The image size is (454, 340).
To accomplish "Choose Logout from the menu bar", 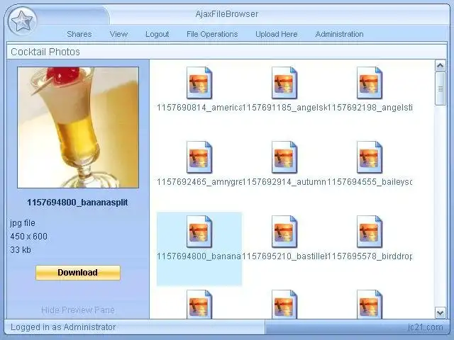I will click(157, 34).
